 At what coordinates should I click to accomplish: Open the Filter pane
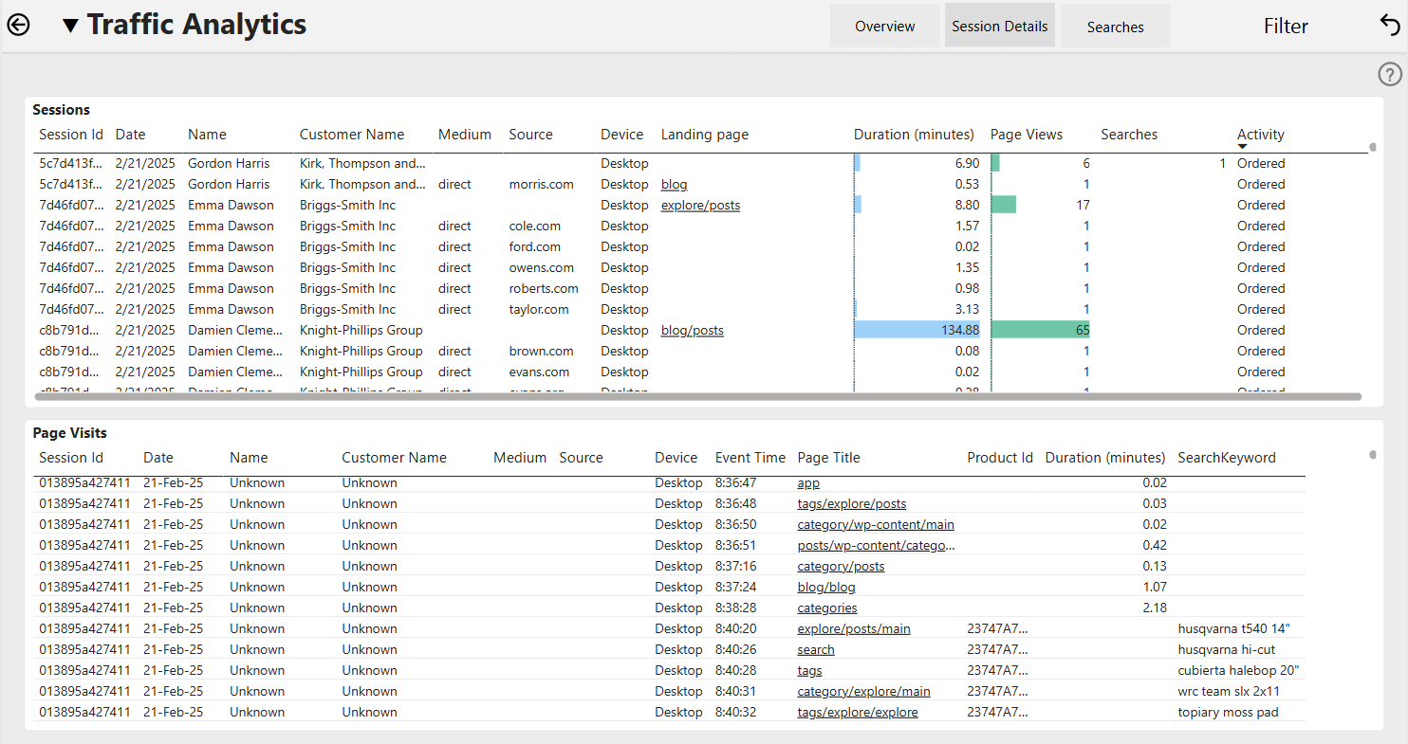click(1286, 27)
